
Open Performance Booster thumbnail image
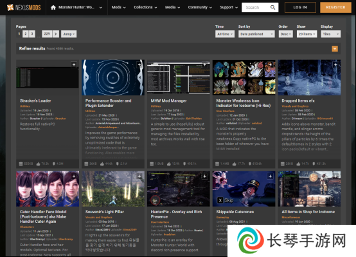113,77
